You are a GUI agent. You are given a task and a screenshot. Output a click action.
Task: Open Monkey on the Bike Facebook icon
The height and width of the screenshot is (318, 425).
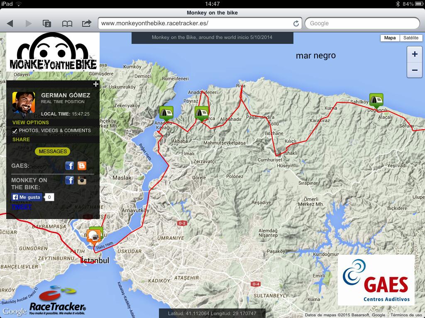point(70,180)
